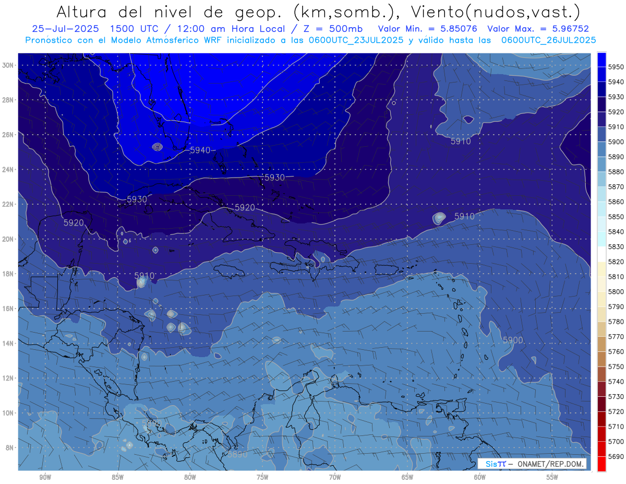
Task: Click the 5720 value on the colorbar
Action: pos(616,411)
